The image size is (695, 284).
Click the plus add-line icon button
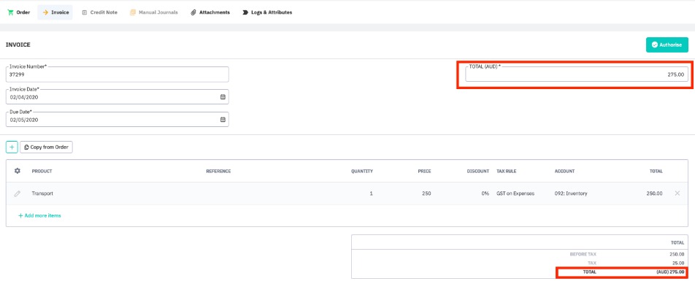pos(12,147)
